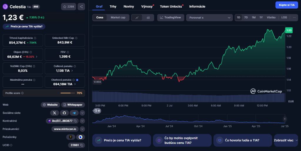Copy the ibc/D7...8B3877 contract address
Viewport: 301px width, 151px height.
click(x=75, y=121)
